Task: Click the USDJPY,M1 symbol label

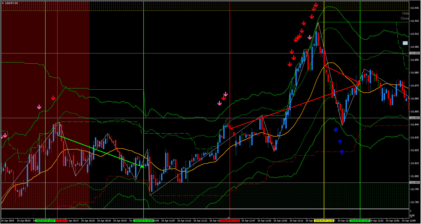Action: (x=12, y=3)
